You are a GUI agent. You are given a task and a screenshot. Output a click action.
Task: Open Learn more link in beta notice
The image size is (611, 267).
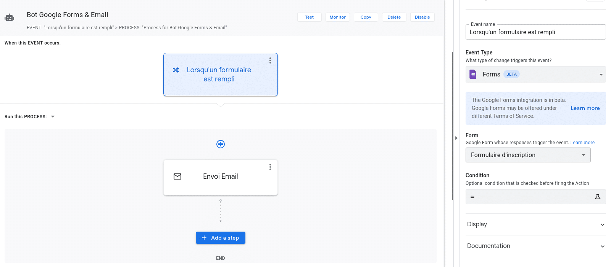pyautogui.click(x=585, y=108)
